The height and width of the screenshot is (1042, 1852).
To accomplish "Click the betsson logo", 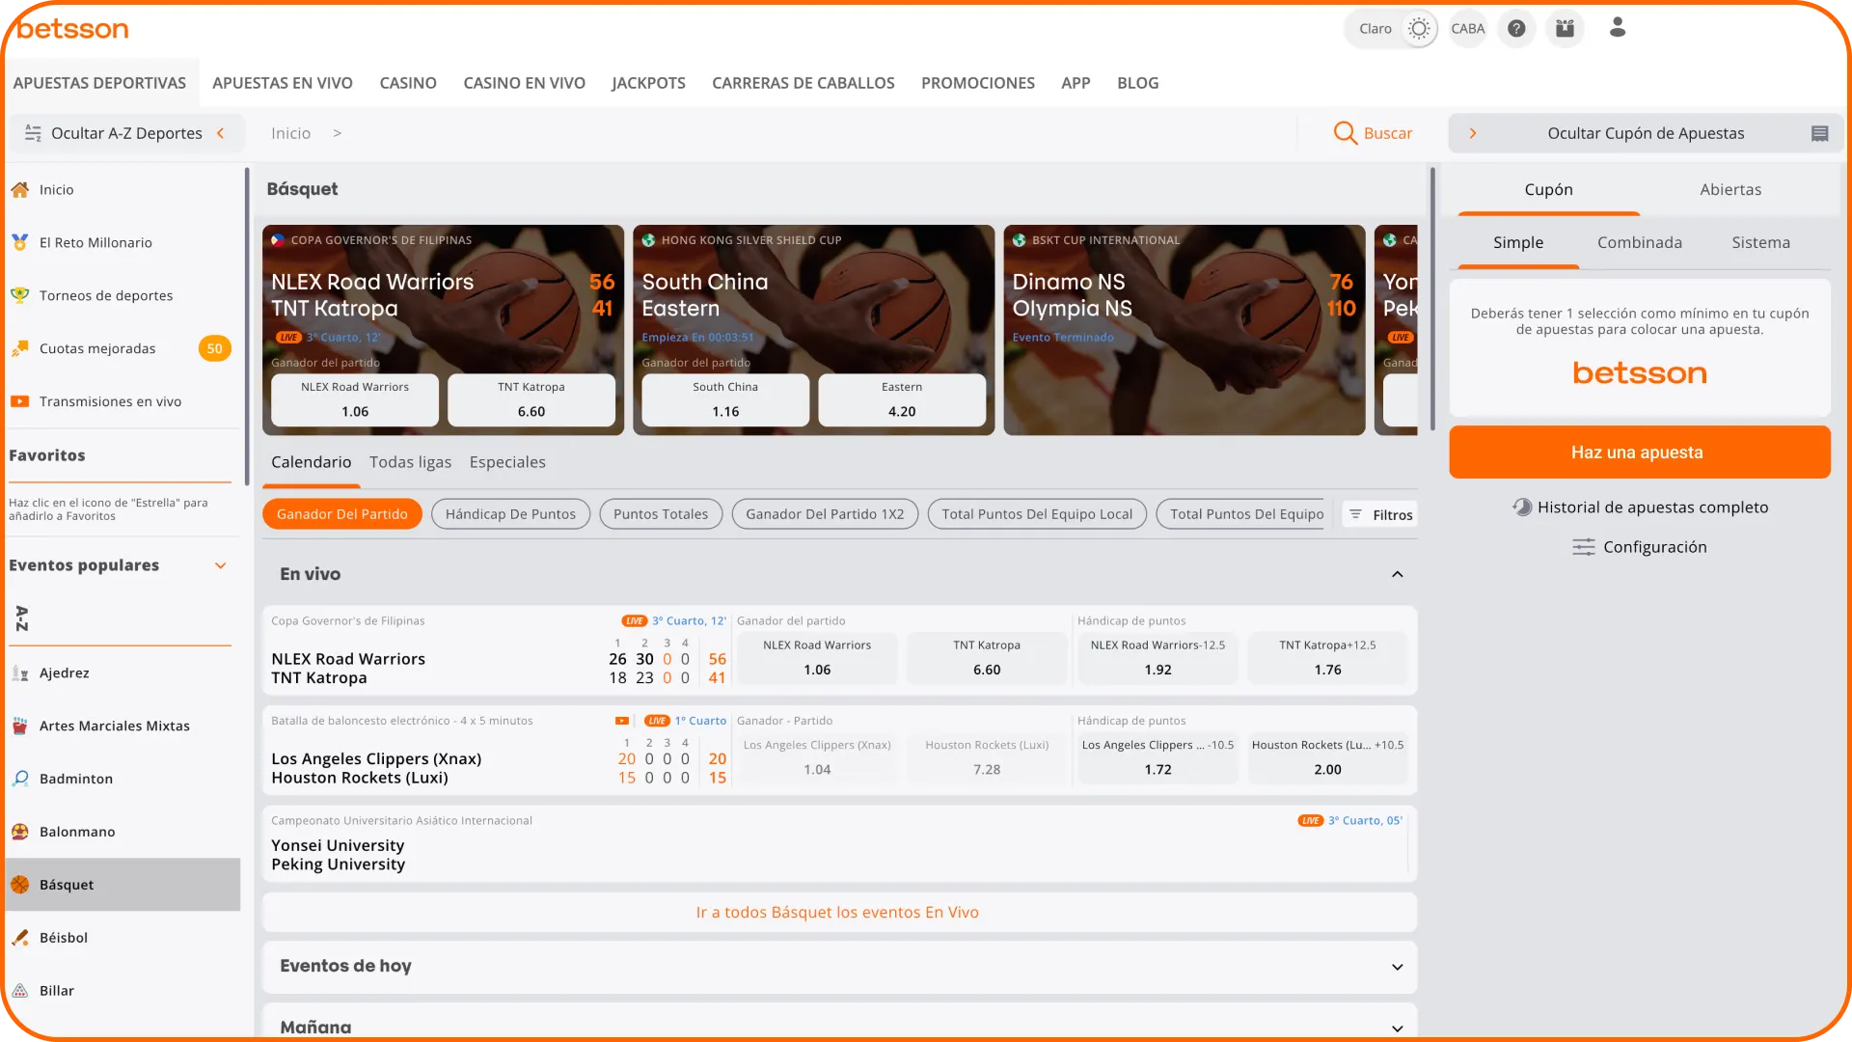I will click(72, 29).
